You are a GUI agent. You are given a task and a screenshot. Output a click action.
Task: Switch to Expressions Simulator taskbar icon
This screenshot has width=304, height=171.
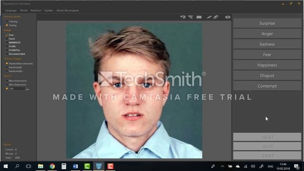point(99,166)
